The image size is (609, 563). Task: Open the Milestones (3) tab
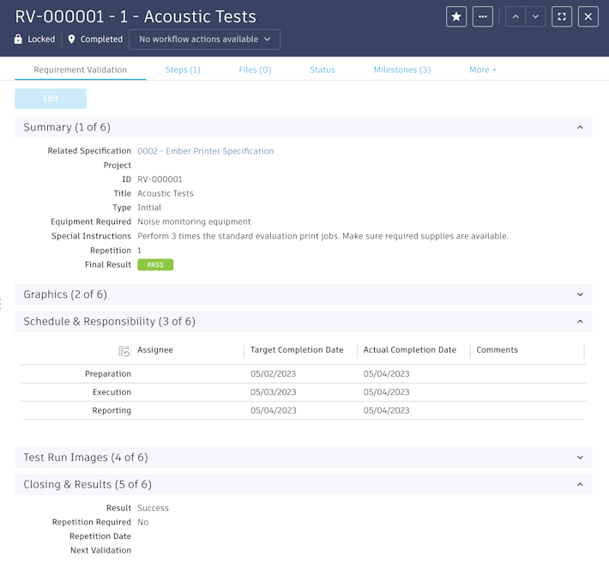(x=402, y=70)
